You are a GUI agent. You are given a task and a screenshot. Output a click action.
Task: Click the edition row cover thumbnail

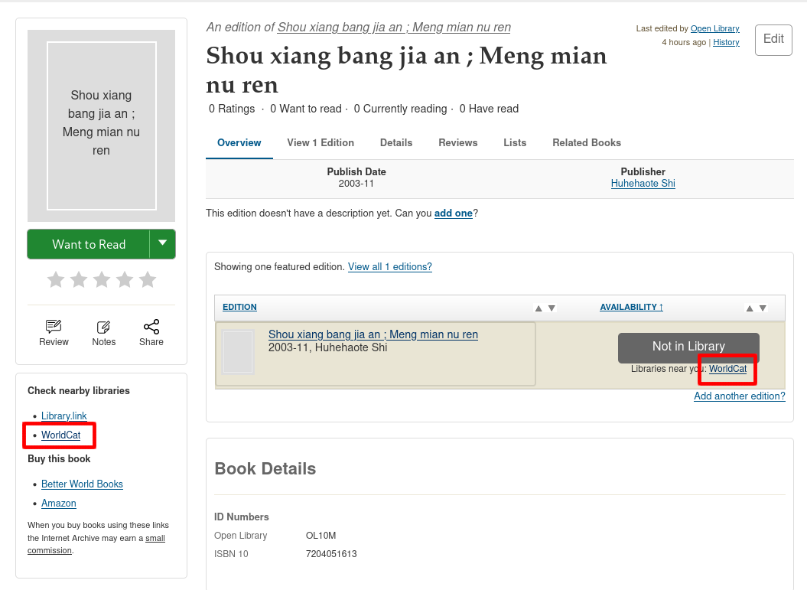pos(238,352)
